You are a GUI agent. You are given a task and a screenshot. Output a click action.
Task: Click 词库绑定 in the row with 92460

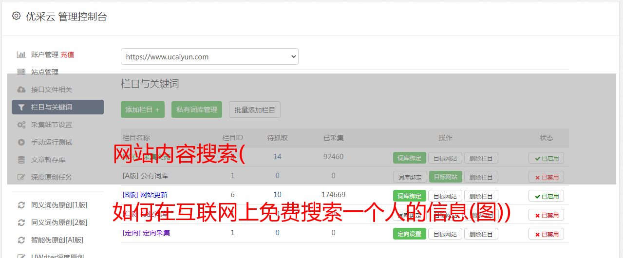(410, 158)
